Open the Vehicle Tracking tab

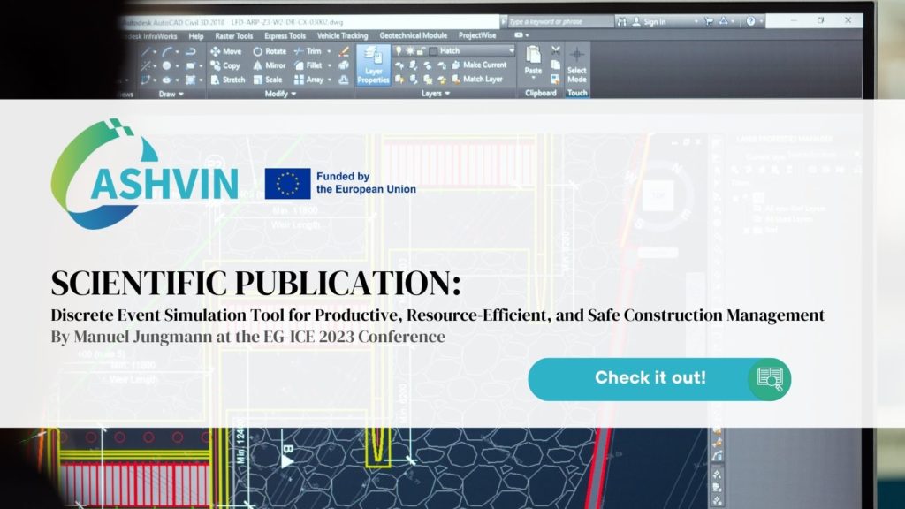click(x=342, y=35)
